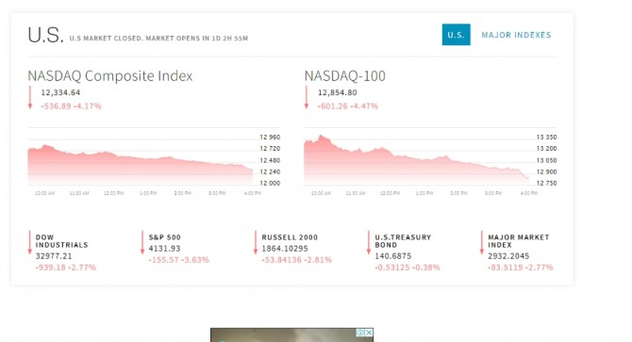
Task: Open the Dow Industrials quote
Action: [61, 241]
